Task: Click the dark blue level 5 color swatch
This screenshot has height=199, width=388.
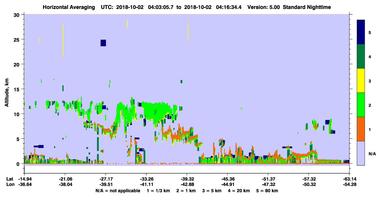Action: (x=361, y=32)
